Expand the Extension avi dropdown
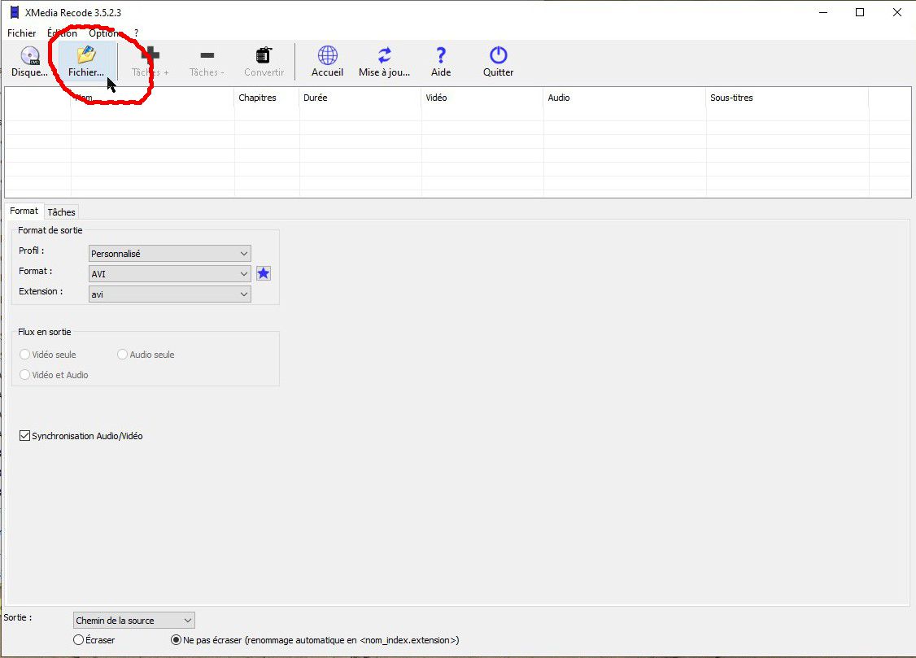The height and width of the screenshot is (658, 916). pyautogui.click(x=170, y=294)
